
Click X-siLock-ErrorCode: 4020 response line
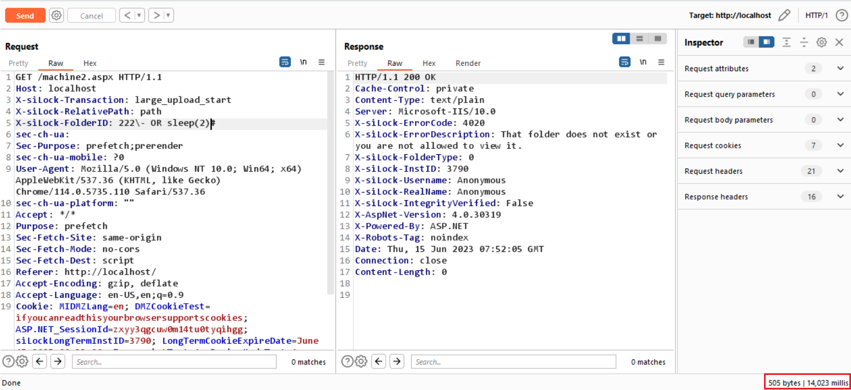pyautogui.click(x=420, y=123)
